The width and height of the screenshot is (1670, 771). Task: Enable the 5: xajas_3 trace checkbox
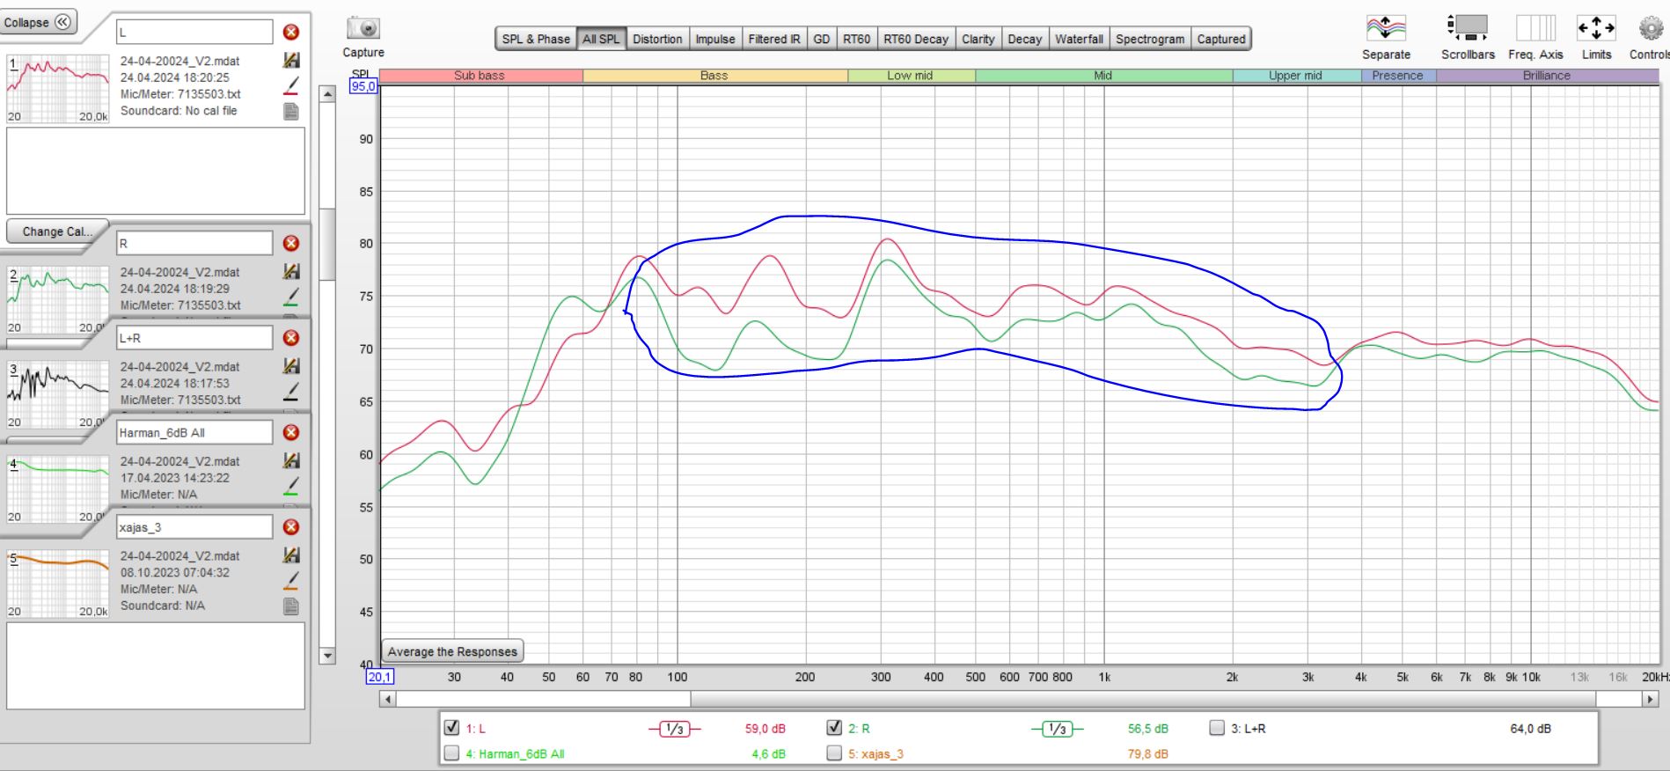point(834,753)
